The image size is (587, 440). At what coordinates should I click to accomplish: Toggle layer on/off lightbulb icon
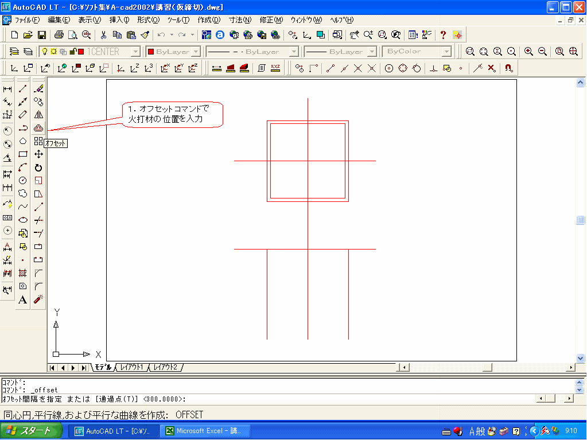pyautogui.click(x=45, y=52)
